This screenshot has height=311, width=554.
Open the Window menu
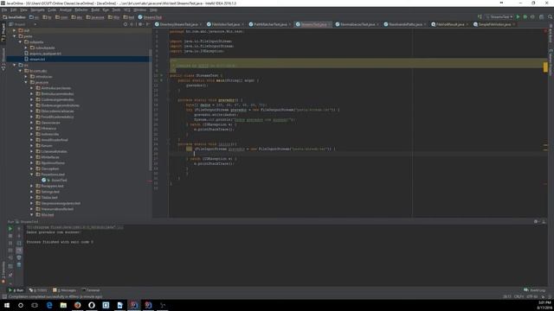[139, 10]
